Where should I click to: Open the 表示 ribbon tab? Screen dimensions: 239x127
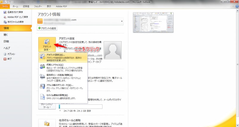click(49, 6)
